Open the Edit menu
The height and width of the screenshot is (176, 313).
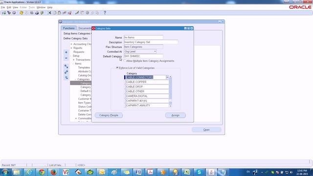click(x=9, y=7)
